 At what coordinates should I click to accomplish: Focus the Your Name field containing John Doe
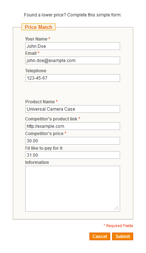click(73, 46)
